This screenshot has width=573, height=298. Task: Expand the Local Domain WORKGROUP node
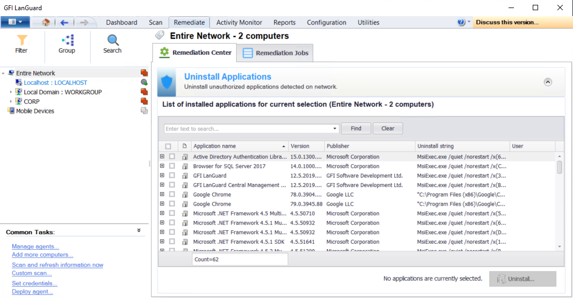coord(11,92)
